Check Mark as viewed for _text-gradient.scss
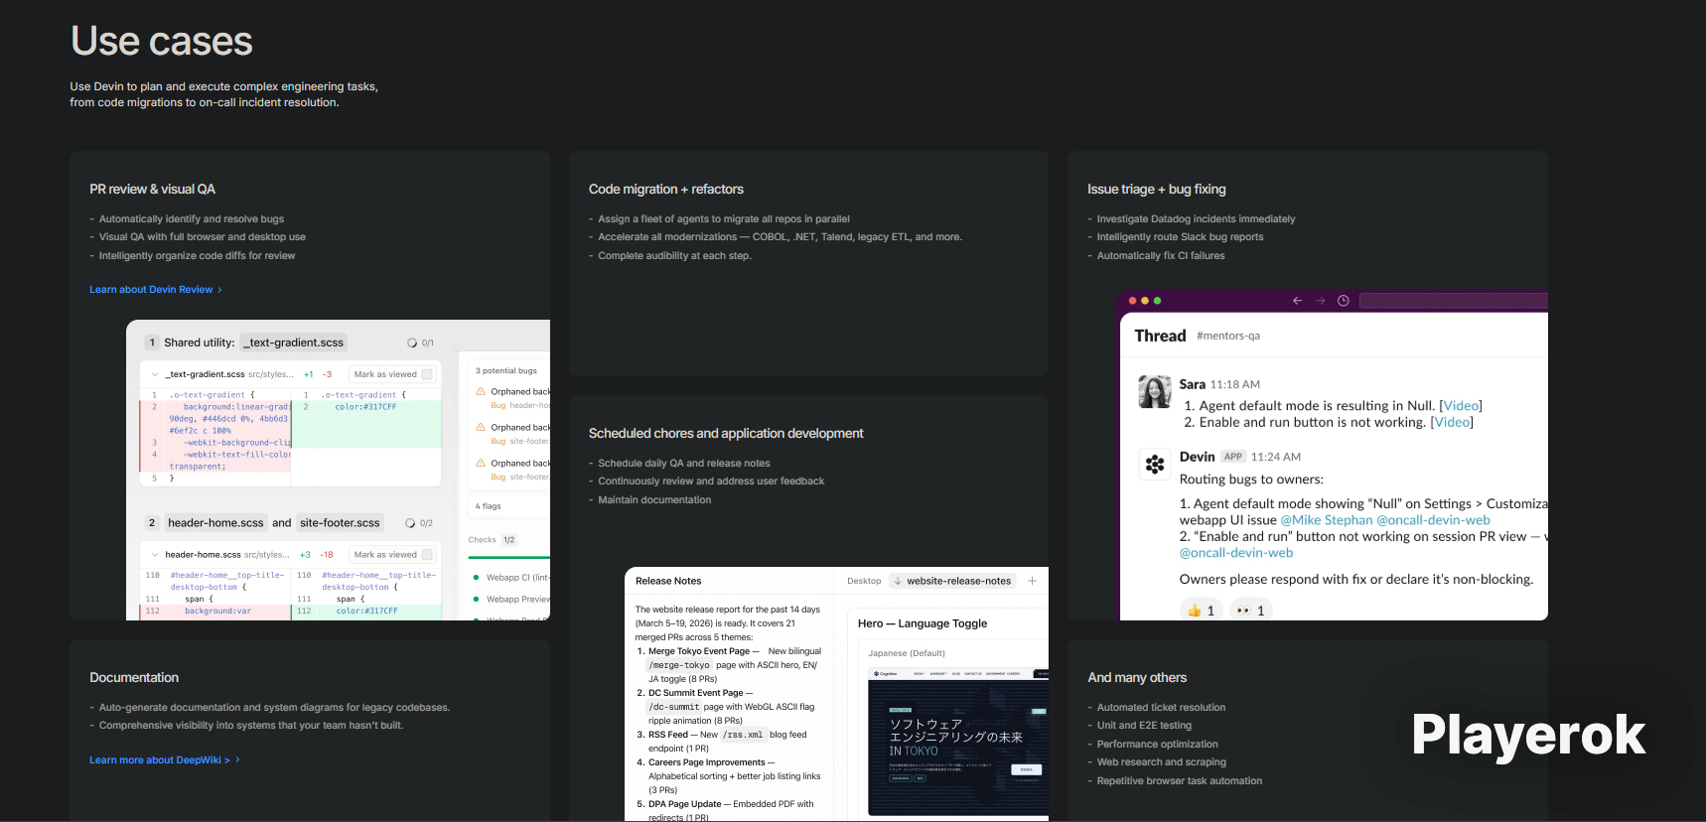This screenshot has width=1706, height=822. (x=427, y=374)
